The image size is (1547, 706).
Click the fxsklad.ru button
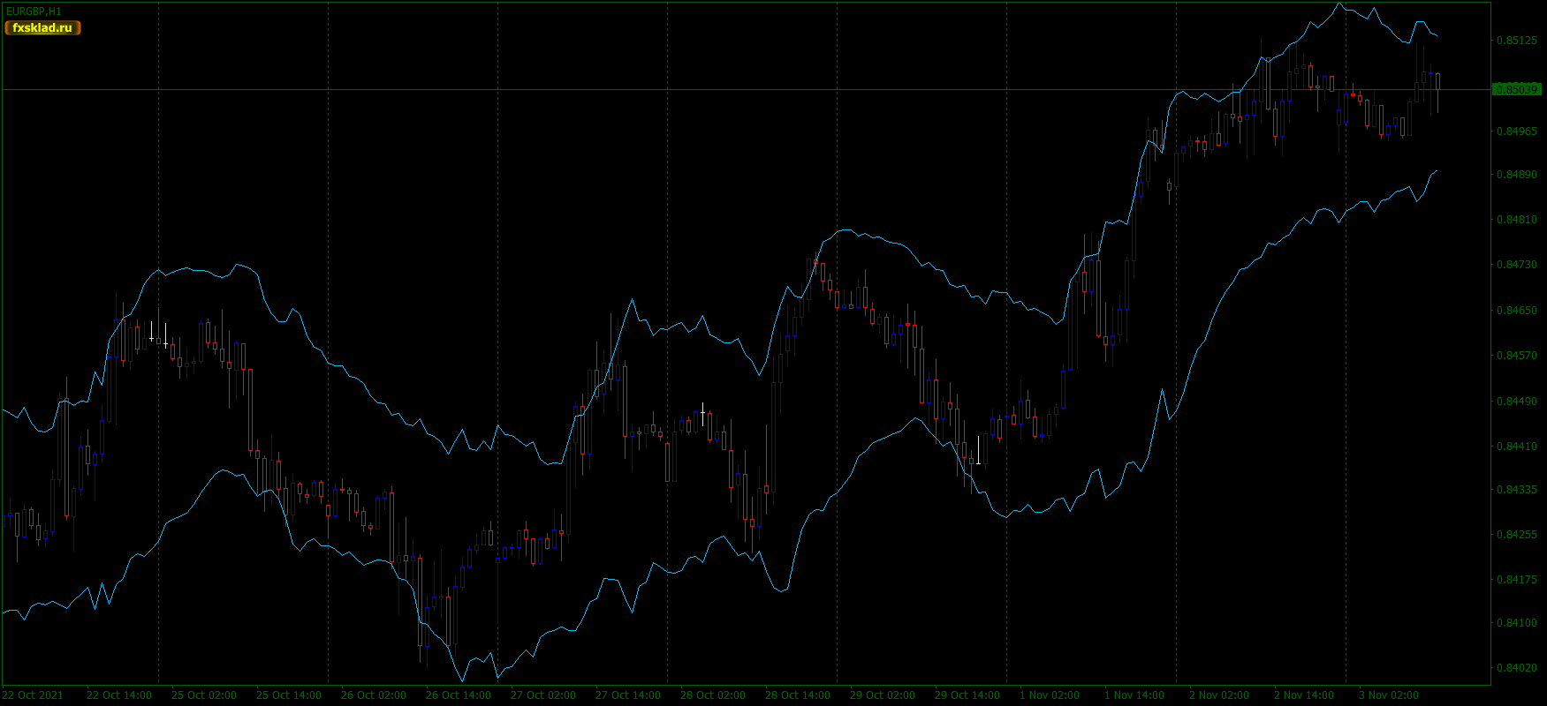[42, 28]
